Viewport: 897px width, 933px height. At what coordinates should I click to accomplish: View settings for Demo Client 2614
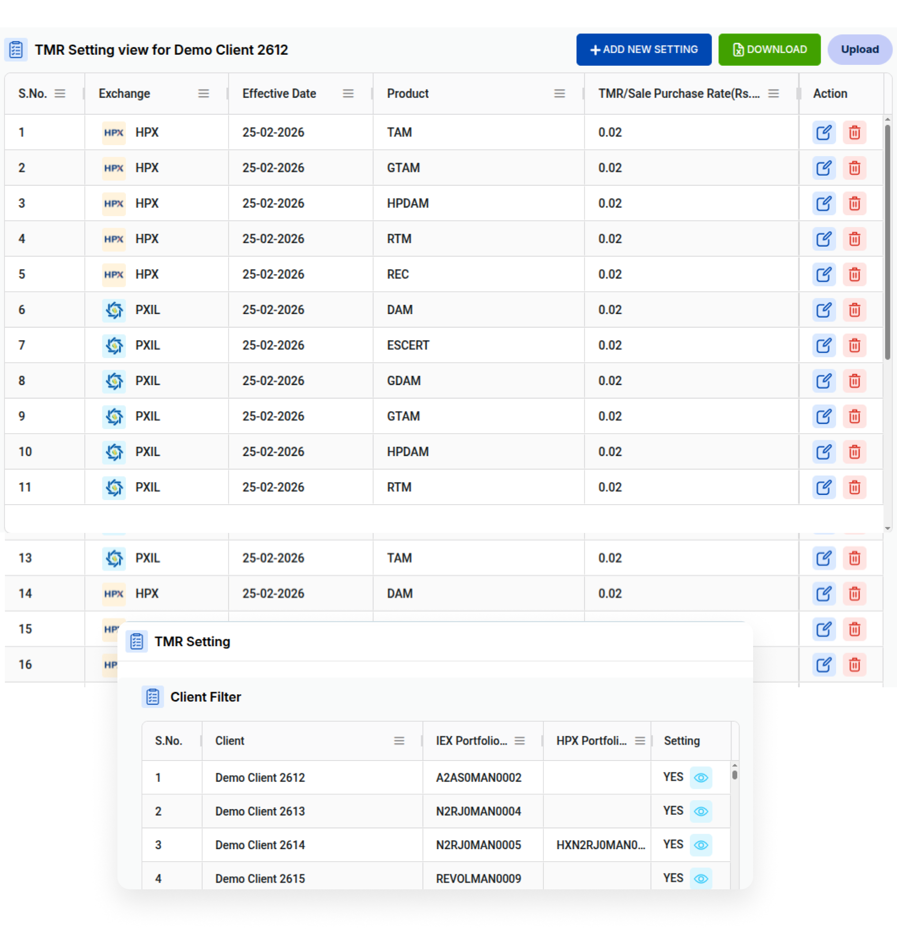click(x=700, y=845)
